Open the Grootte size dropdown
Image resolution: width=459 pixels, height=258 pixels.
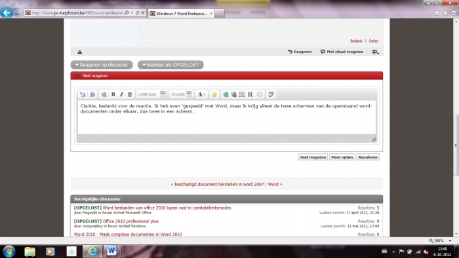click(x=181, y=94)
